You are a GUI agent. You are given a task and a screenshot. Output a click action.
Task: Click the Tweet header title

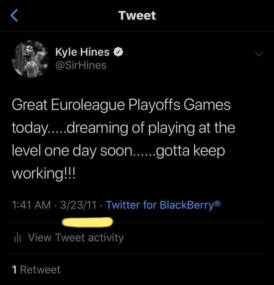(137, 16)
